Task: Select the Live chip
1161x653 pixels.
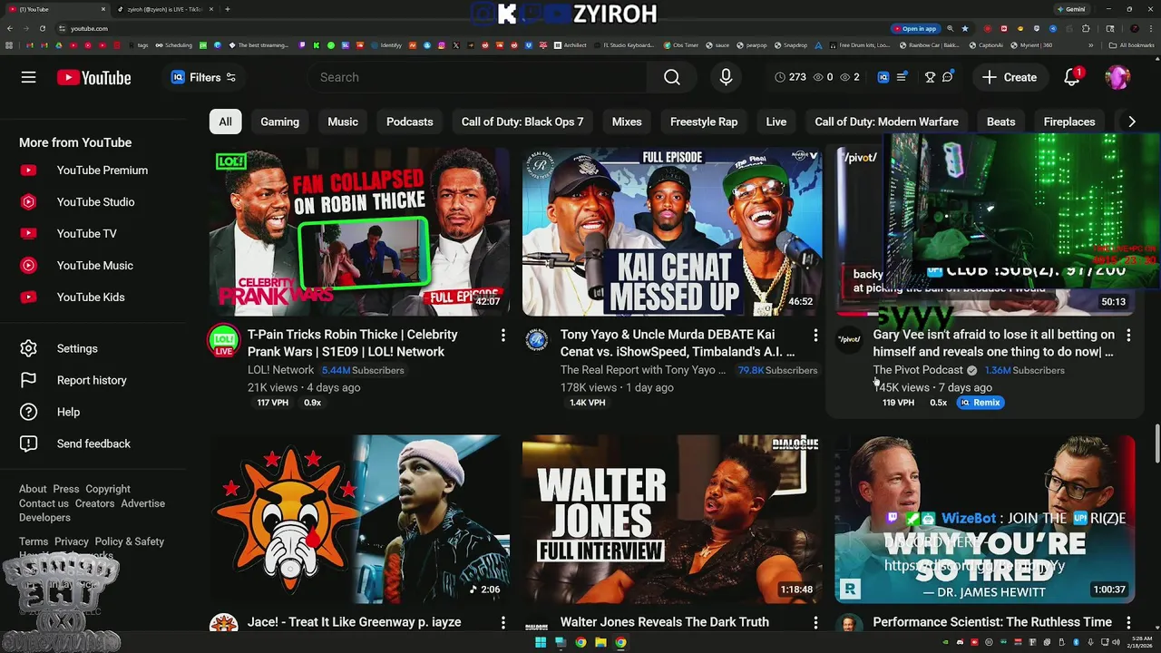Action: (776, 122)
